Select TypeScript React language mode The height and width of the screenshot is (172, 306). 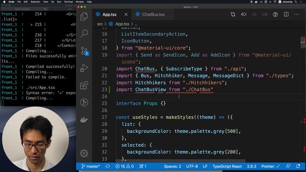227,166
